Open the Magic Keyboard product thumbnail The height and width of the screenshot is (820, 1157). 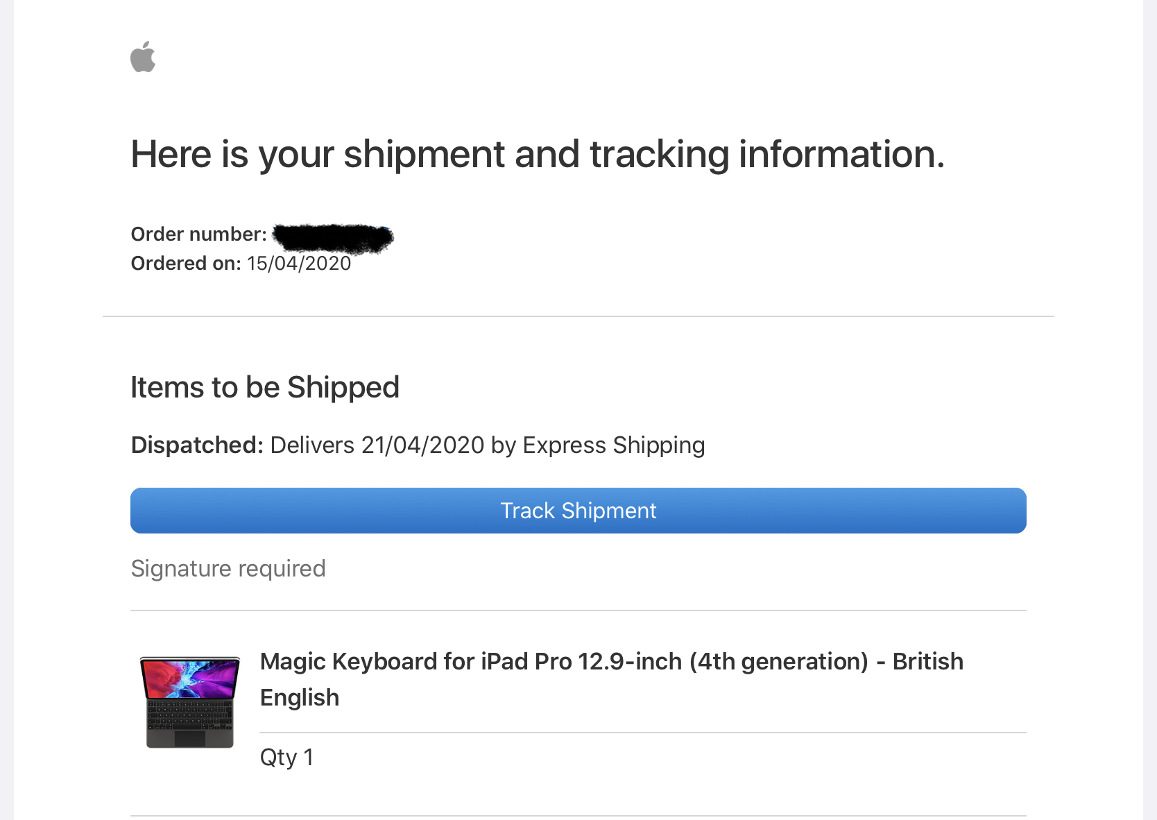coord(189,702)
